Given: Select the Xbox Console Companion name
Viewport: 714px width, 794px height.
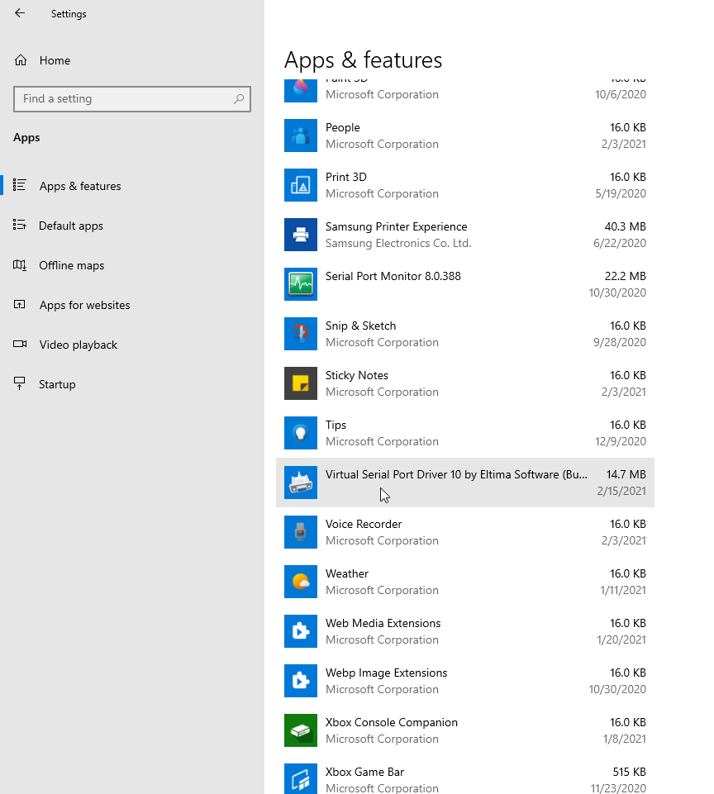Looking at the screenshot, I should [392, 723].
